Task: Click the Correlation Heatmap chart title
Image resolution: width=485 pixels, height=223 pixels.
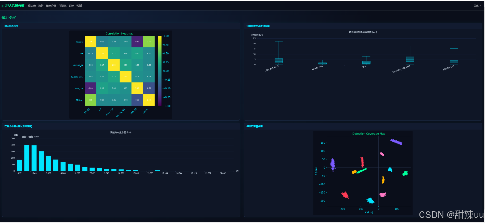Action: [120, 33]
